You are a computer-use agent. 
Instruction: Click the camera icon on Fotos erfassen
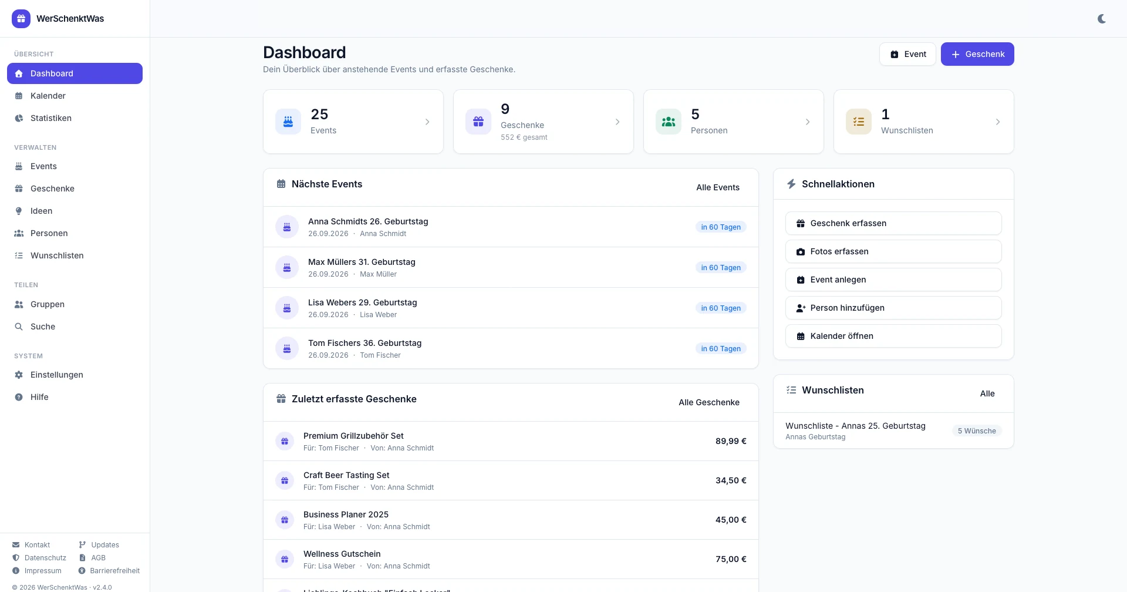[801, 251]
